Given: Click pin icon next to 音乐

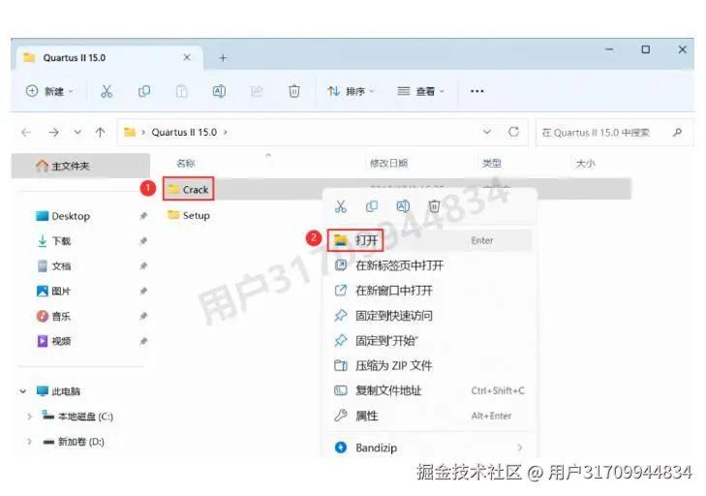Looking at the screenshot, I should point(143,316).
